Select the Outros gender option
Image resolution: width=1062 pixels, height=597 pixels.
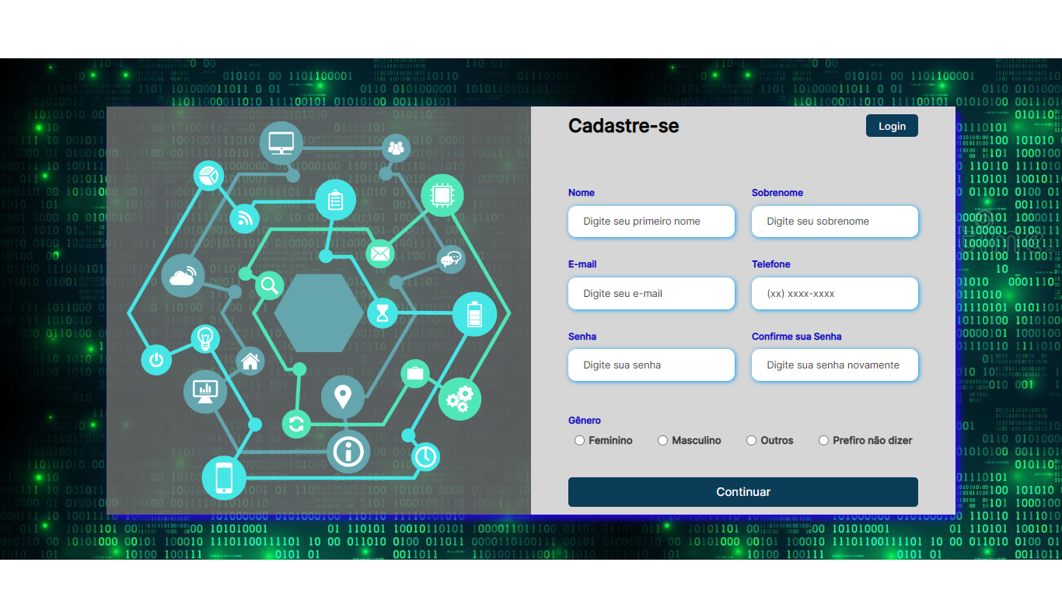751,441
